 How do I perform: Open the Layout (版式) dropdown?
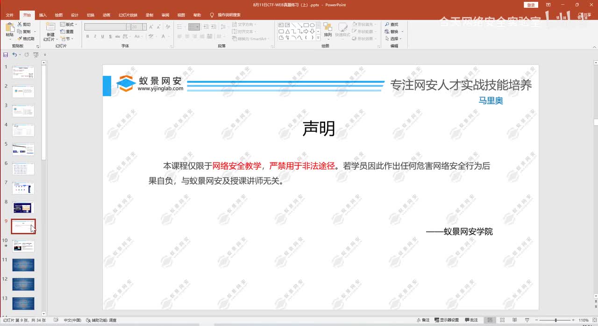(x=68, y=24)
